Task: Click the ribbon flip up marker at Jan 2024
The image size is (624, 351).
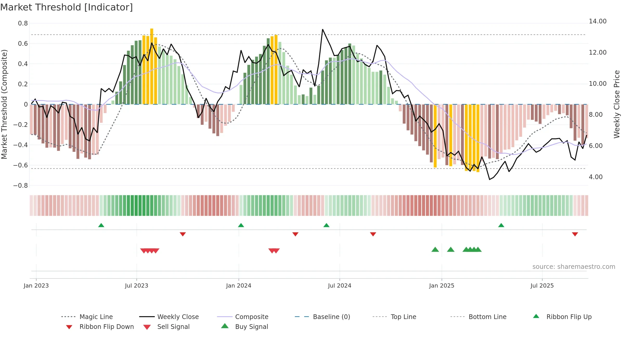Action: [241, 225]
